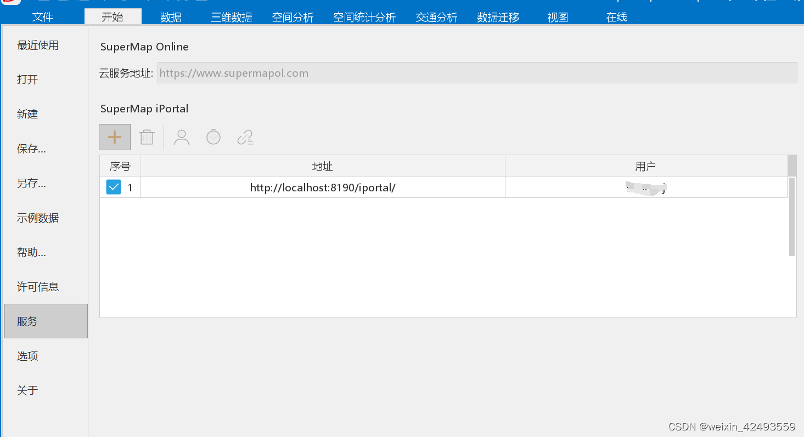Open 帮助... in the side menu
The height and width of the screenshot is (437, 804).
point(46,253)
